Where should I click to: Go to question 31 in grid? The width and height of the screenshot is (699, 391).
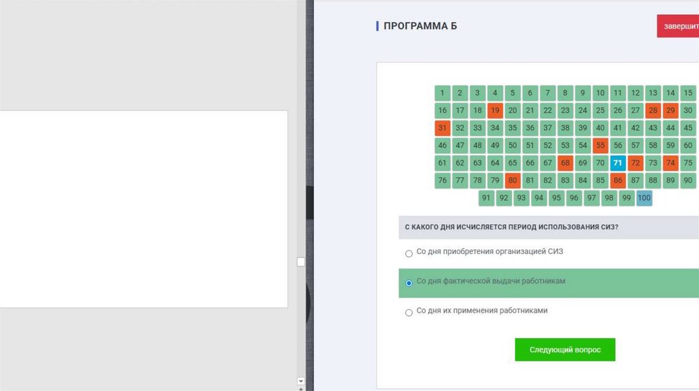[442, 128]
